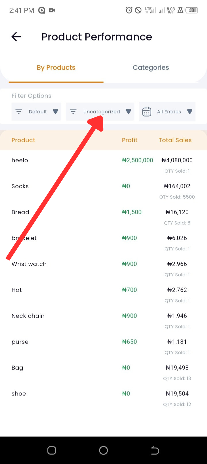This screenshot has height=464, width=207.
Task: Tap the screen recorder status bar icon
Action: coord(52,10)
